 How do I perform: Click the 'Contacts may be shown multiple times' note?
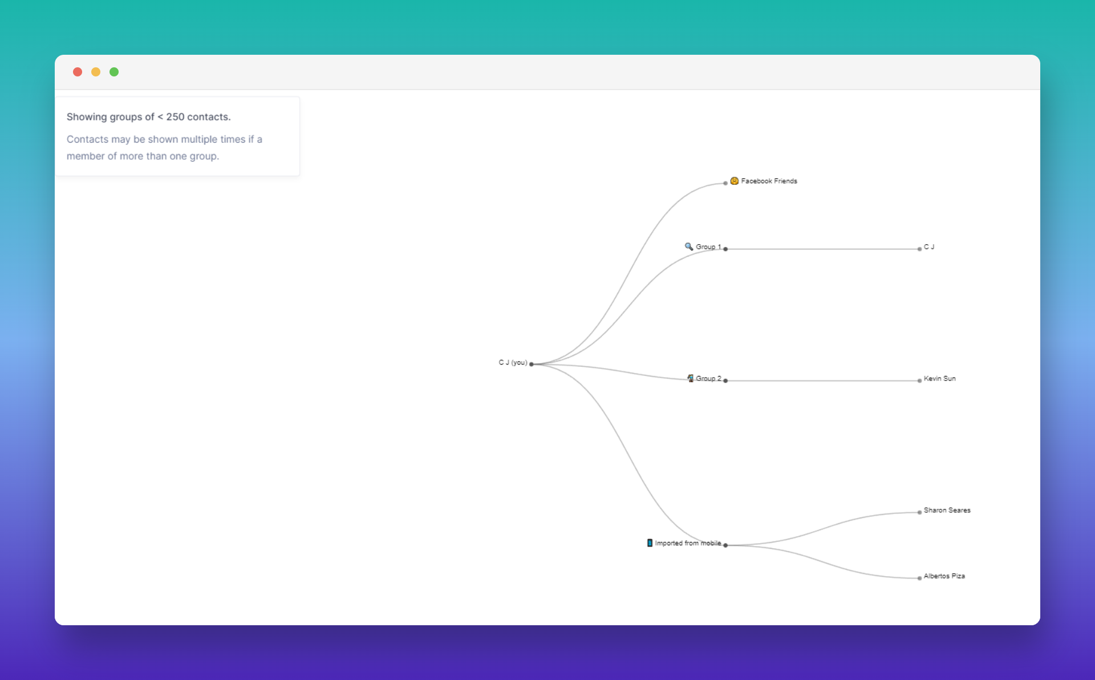click(x=164, y=147)
